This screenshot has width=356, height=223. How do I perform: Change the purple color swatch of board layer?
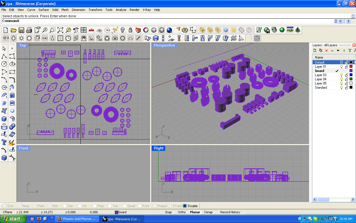pyautogui.click(x=351, y=71)
